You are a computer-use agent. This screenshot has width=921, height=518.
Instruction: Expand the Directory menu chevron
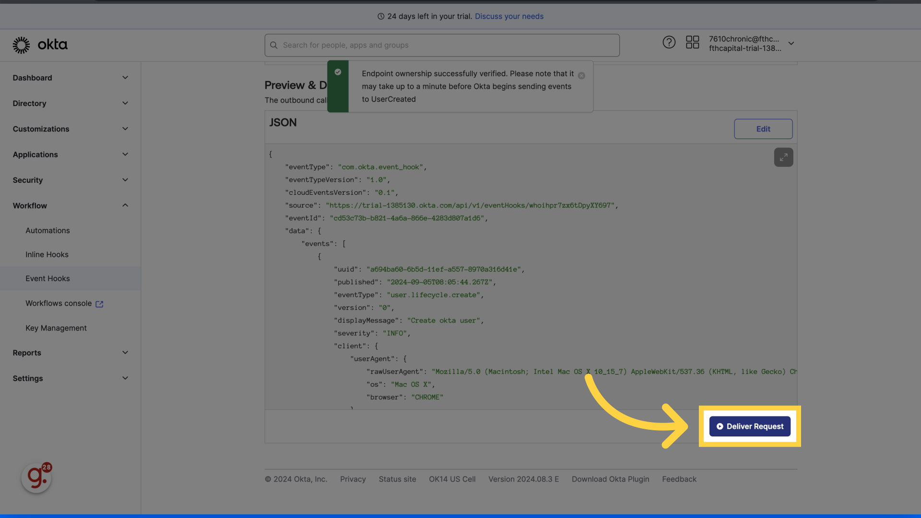pos(125,103)
